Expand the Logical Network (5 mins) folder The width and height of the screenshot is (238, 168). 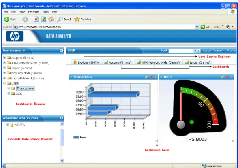tap(4, 78)
